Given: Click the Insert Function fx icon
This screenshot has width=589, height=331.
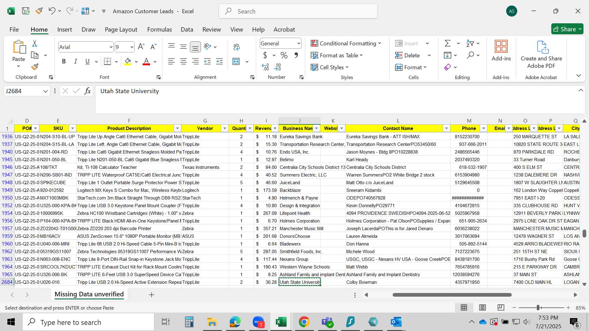Looking at the screenshot, I should 87,91.
